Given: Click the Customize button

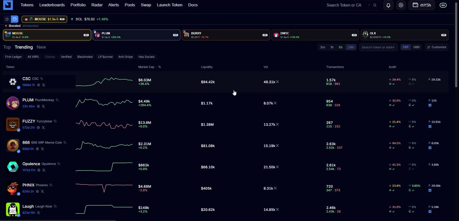Looking at the screenshot, I should (436, 47).
